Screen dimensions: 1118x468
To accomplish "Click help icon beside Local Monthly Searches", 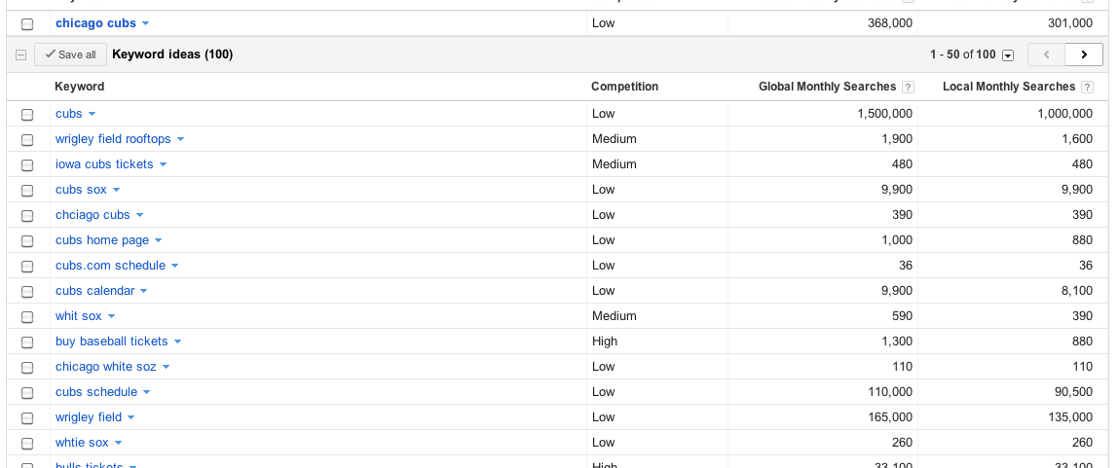I will tap(1088, 88).
